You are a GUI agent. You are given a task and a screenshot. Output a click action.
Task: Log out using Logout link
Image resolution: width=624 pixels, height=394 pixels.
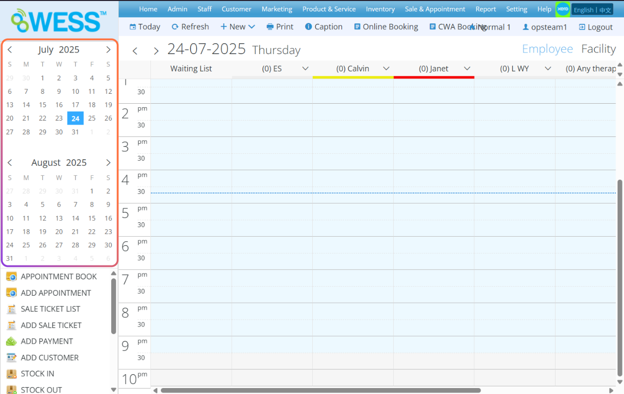click(595, 27)
